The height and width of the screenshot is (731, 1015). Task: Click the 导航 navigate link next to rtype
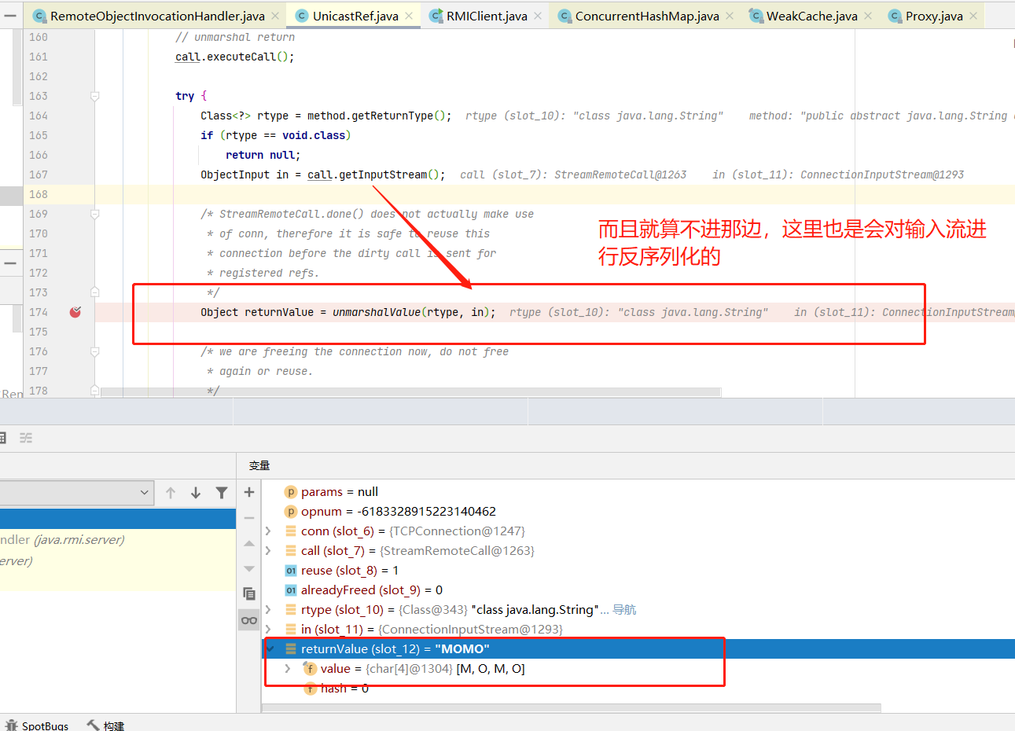tap(624, 610)
